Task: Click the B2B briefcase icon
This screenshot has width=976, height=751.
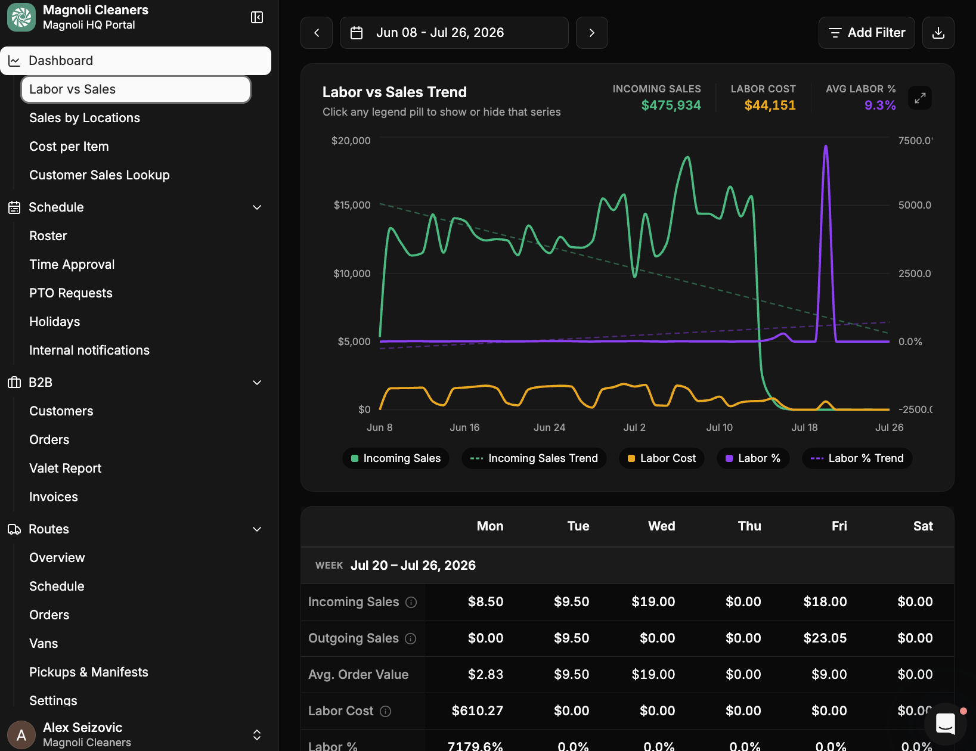Action: pyautogui.click(x=14, y=383)
